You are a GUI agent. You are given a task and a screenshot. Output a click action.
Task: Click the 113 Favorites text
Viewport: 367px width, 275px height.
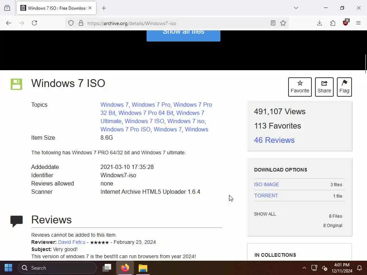(278, 126)
